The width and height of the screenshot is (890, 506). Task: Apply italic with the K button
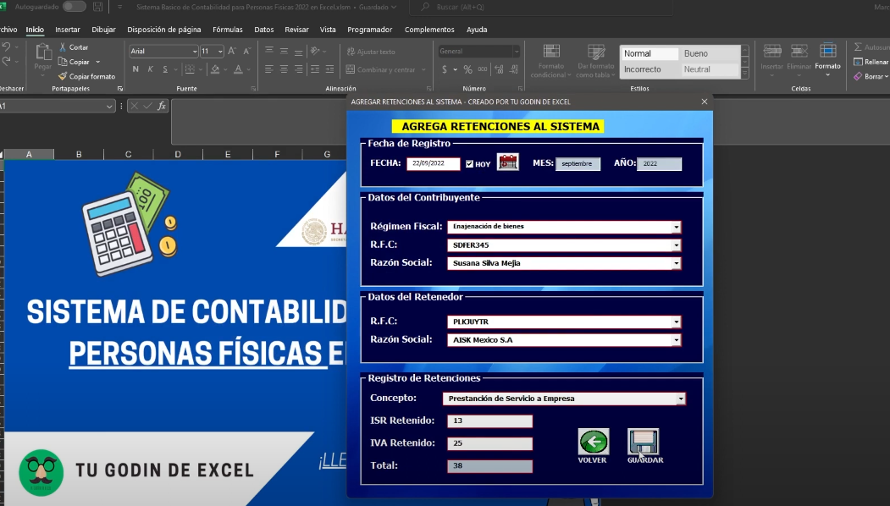click(151, 69)
